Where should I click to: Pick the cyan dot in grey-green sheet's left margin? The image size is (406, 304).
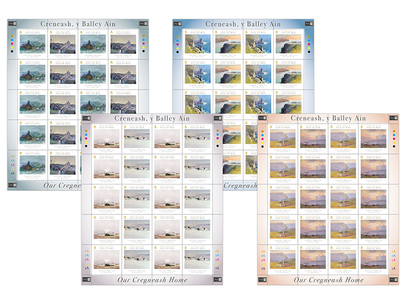click(12, 40)
